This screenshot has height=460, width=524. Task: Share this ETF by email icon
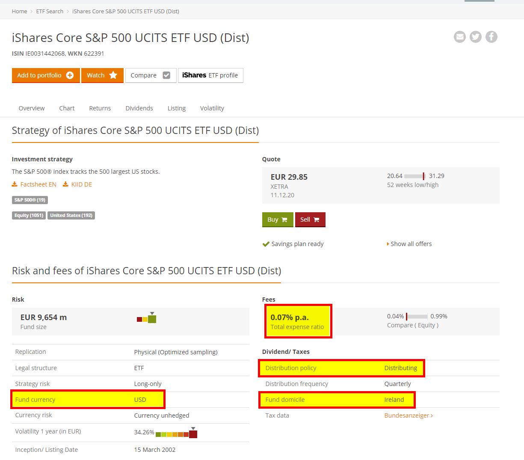point(460,37)
